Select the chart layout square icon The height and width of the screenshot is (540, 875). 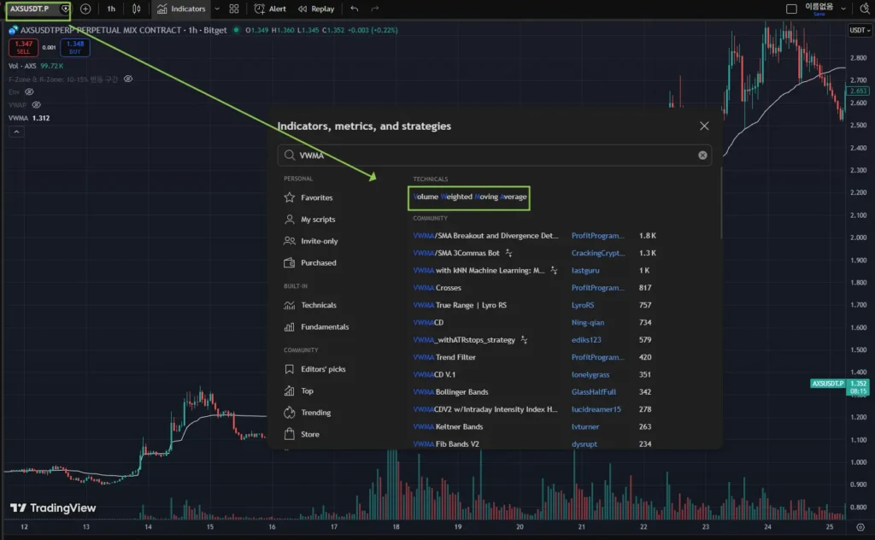(x=791, y=9)
